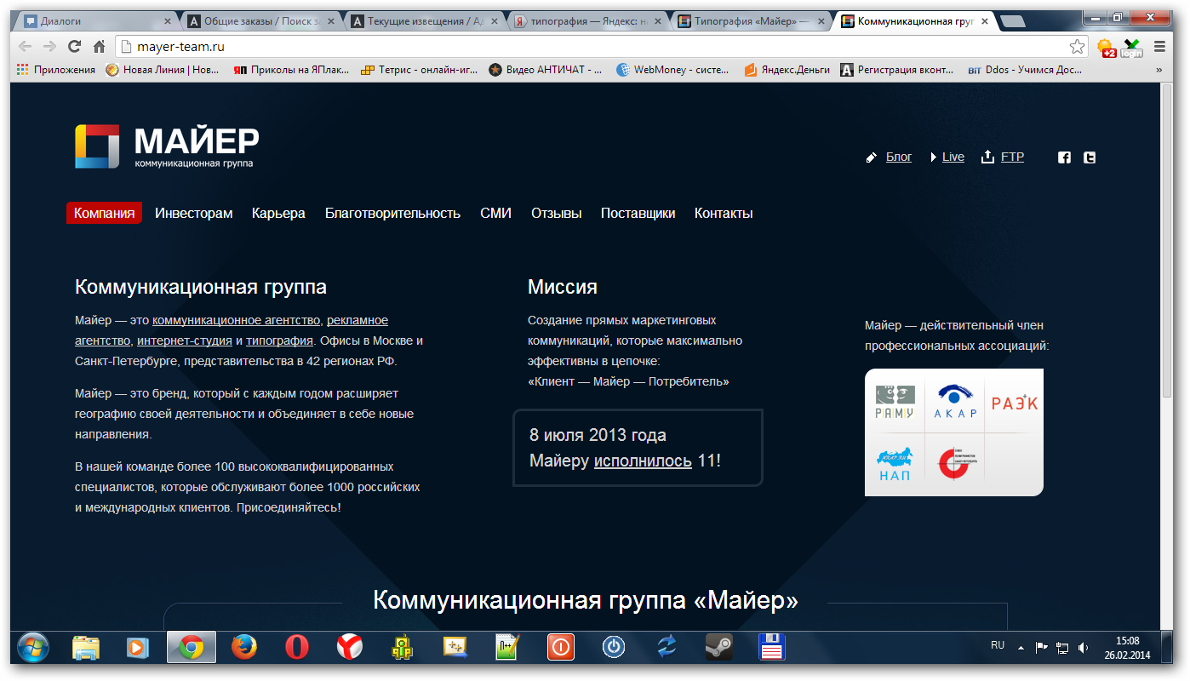Go to browser Home page icon
This screenshot has width=1190, height=681.
100,47
